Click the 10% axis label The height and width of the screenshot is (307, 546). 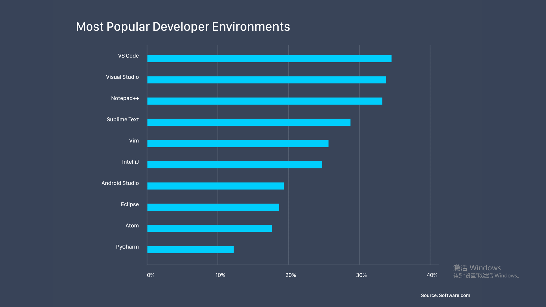click(220, 275)
